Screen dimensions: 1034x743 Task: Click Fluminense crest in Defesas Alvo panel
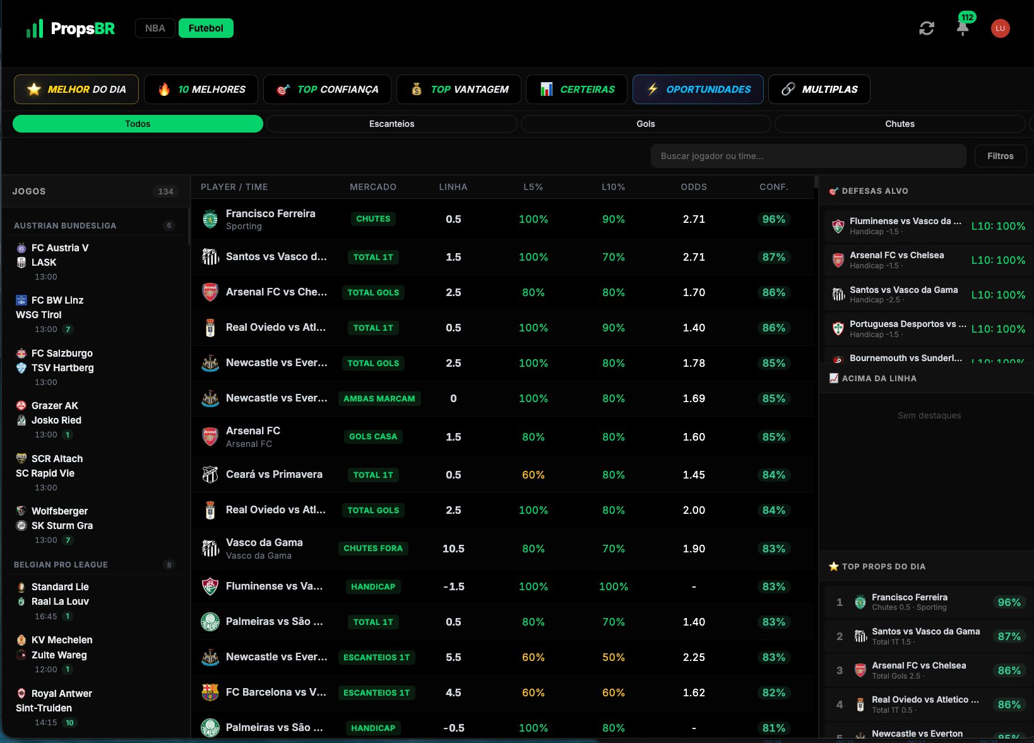[838, 226]
